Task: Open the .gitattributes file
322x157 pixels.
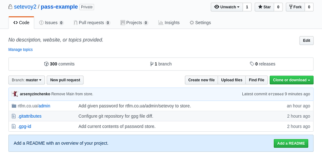Action: [x=29, y=116]
